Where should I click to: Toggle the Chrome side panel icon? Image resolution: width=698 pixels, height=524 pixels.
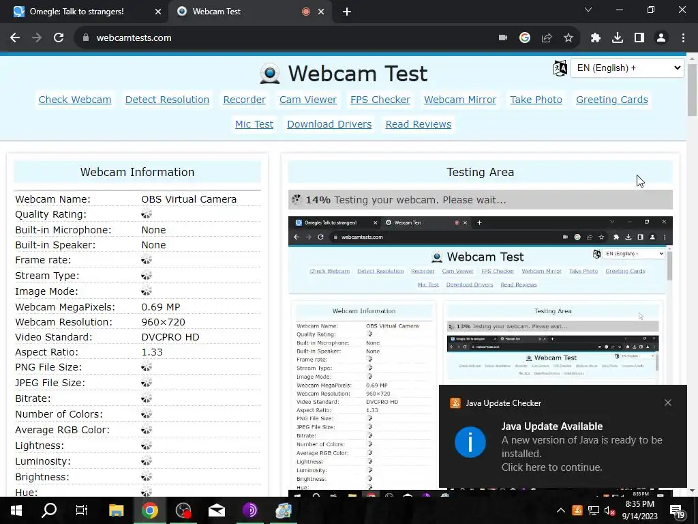click(x=639, y=38)
